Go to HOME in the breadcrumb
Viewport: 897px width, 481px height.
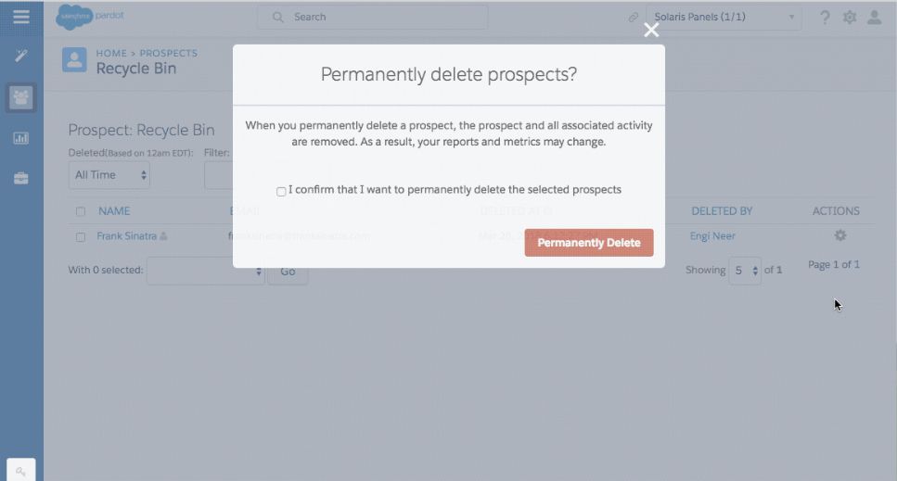111,54
